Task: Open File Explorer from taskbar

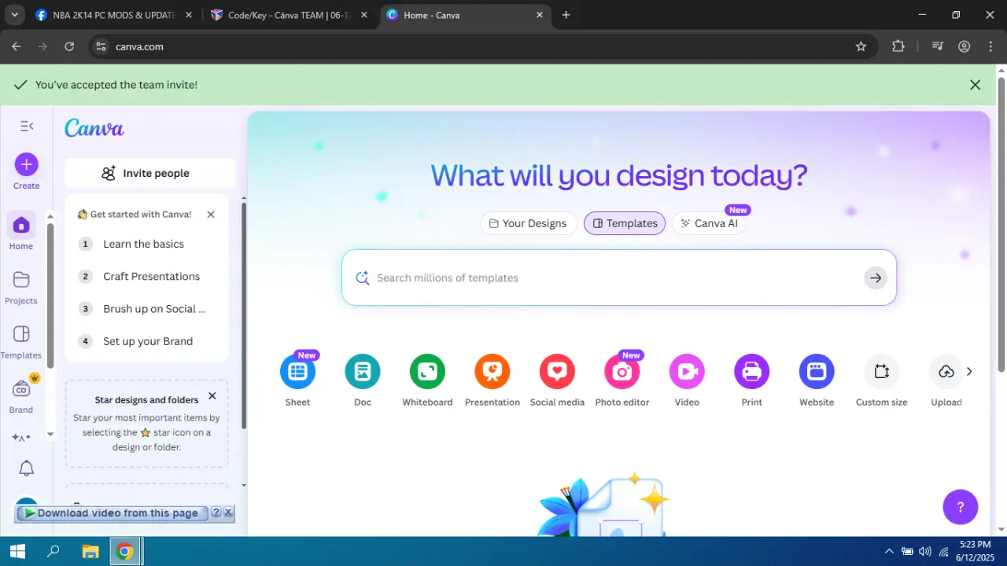Action: click(x=90, y=551)
